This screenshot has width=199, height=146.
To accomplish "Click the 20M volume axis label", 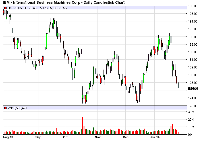I will (191, 119).
